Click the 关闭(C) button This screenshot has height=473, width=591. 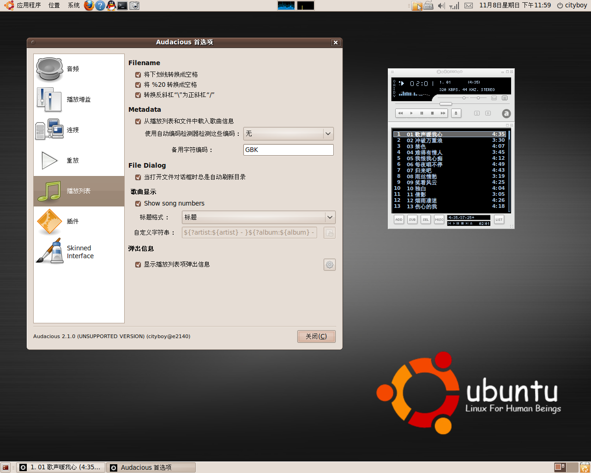[x=316, y=336]
